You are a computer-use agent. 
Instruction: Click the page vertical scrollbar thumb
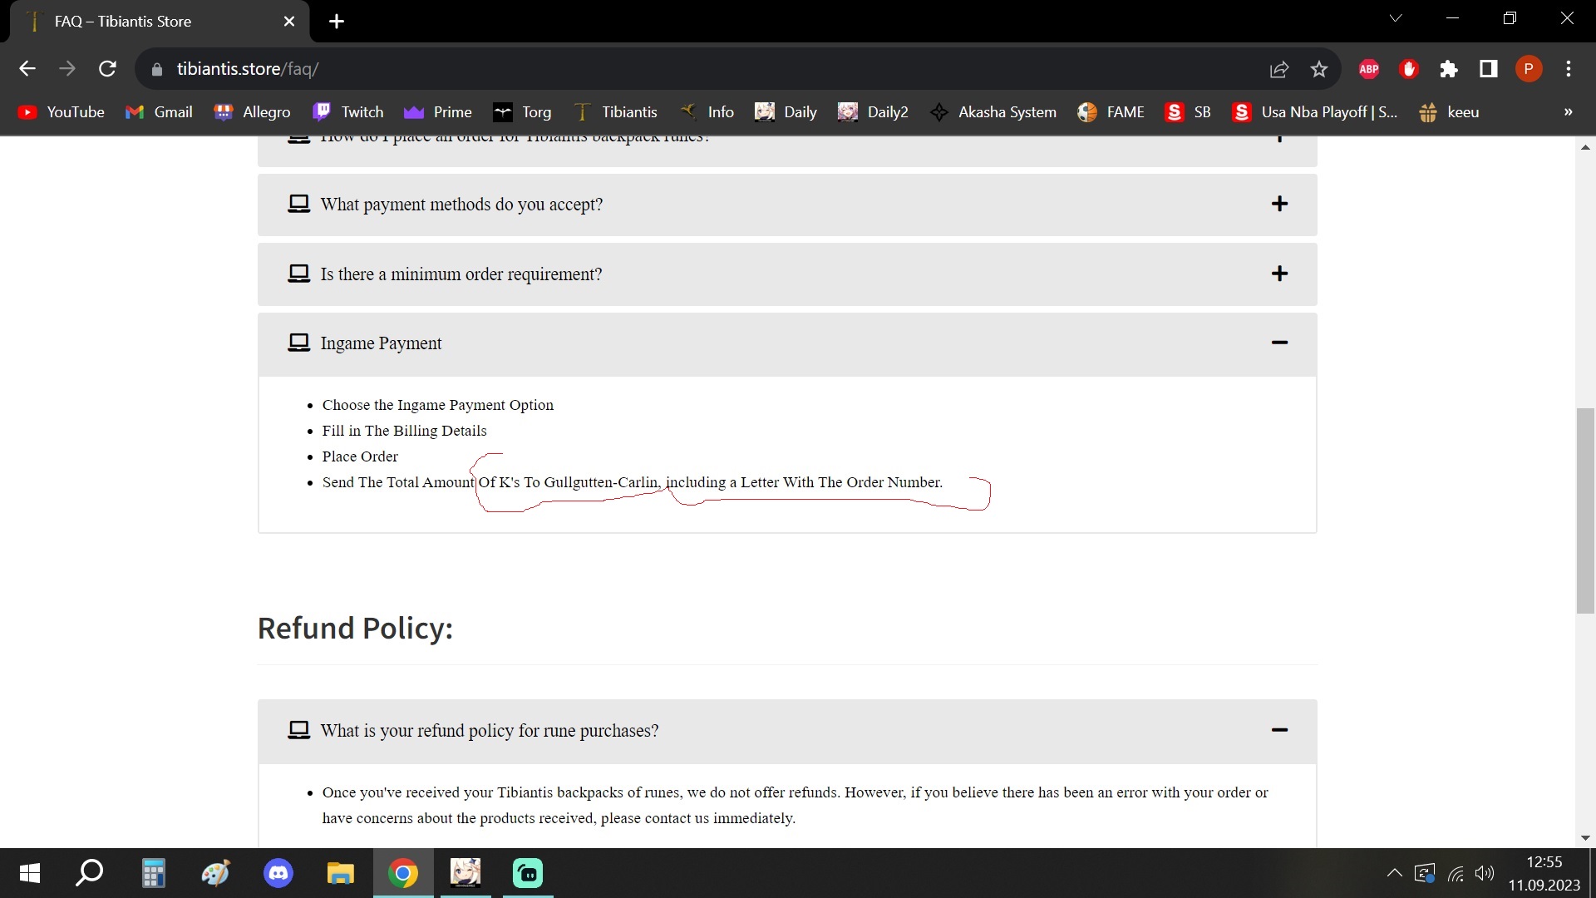1585,511
